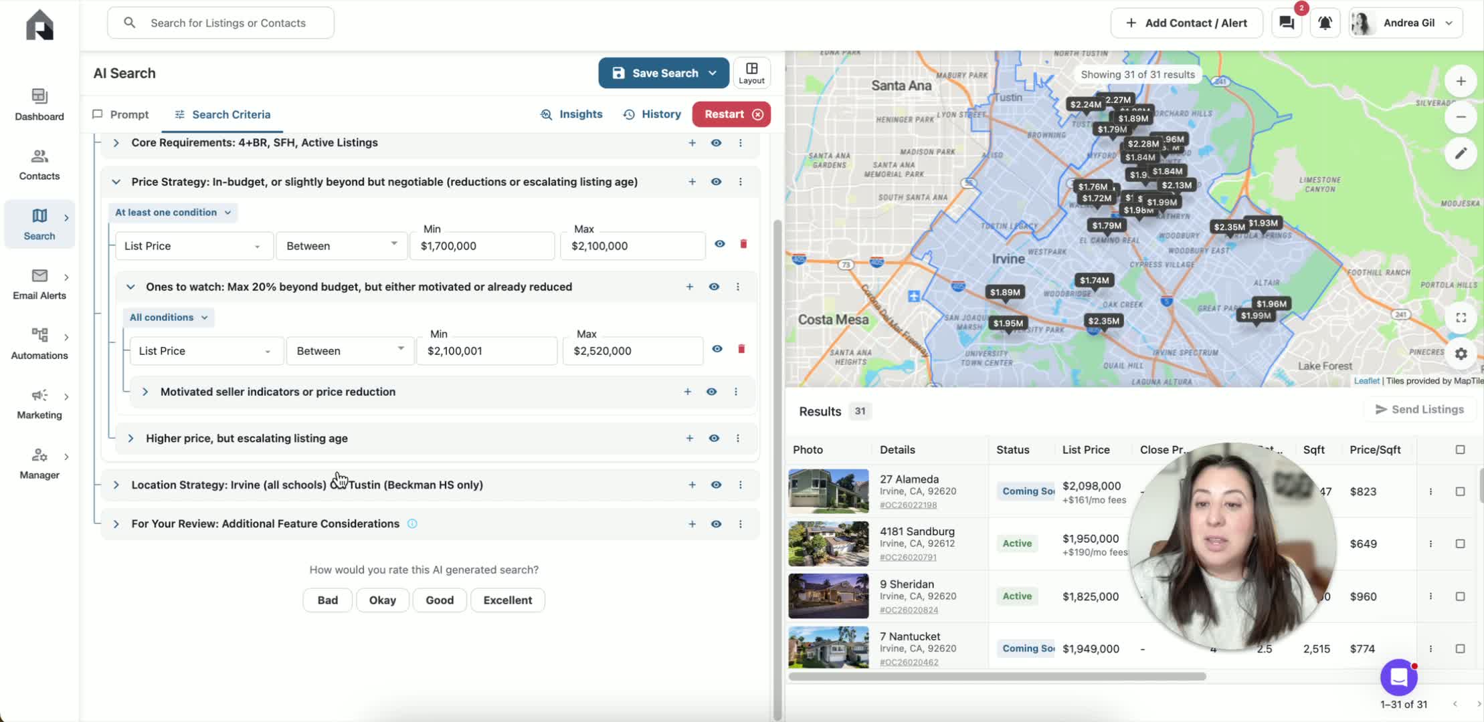
Task: Add condition to Price Strategy group
Action: 692,182
